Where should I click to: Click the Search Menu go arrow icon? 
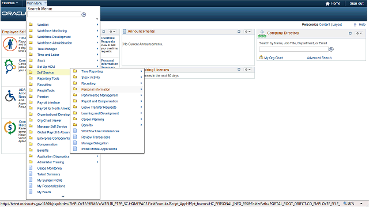pos(84,14)
